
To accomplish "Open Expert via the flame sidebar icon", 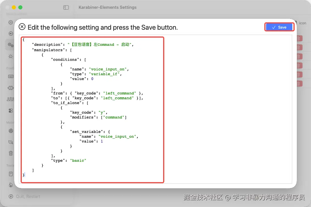I will (11, 185).
